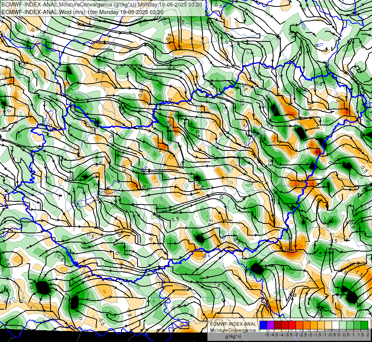Click the blue legend swatch below -5
The image size is (372, 342).
coord(263,325)
